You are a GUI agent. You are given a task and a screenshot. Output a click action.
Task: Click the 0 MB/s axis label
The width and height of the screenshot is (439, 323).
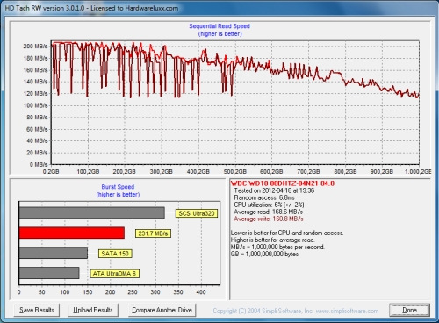click(39, 164)
